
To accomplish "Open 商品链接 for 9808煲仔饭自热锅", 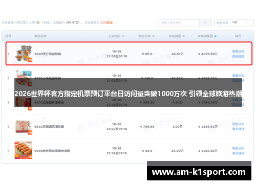I will click(x=238, y=56).
